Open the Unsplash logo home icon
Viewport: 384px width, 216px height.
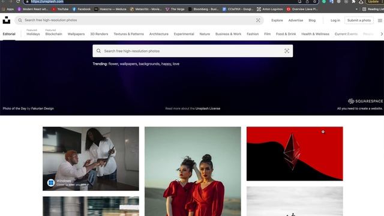pos(7,20)
